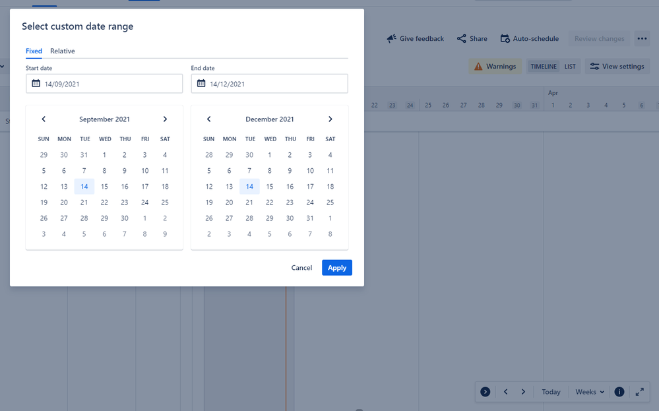Toggle fullscreen with the expand arrows icon

[640, 392]
